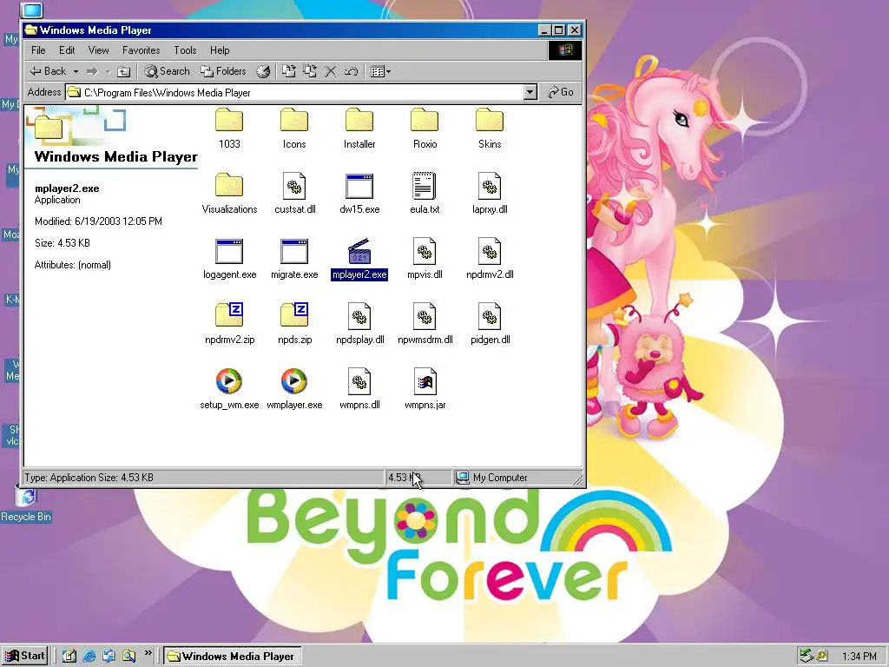
Task: Select the Installer folder
Action: (x=359, y=129)
